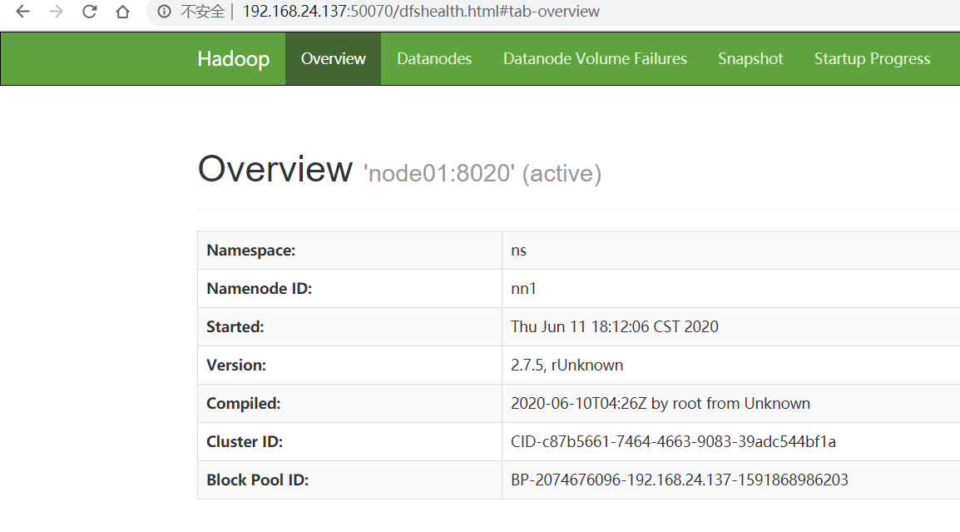Click the 不安全 security warning text
The image size is (960, 532).
coord(203,12)
